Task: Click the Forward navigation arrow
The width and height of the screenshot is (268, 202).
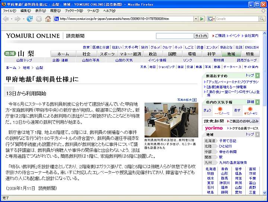Action: 17,19
